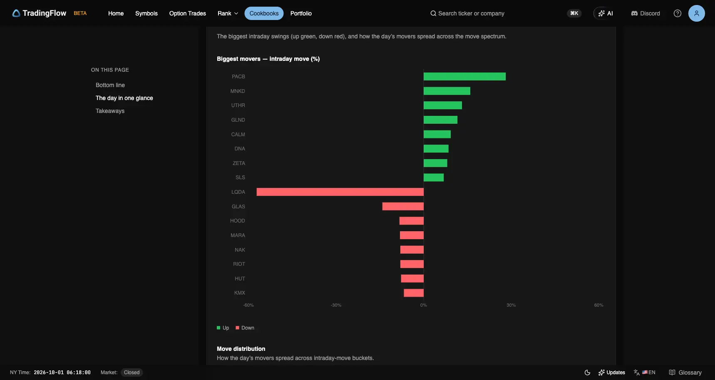Open the AI assistant button

[x=606, y=13]
